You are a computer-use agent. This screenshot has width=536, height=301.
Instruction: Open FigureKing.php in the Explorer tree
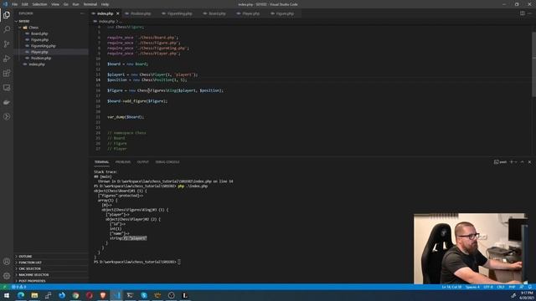[50, 46]
